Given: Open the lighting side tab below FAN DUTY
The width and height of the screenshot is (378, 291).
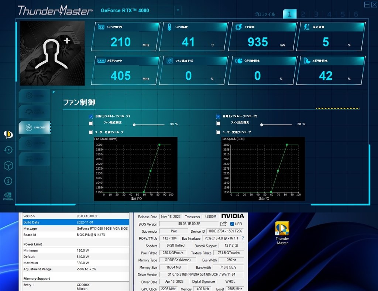Looking at the screenshot, I should click(34, 143).
